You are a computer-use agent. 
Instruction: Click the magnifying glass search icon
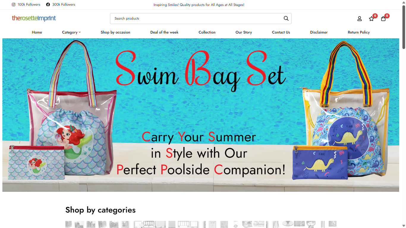tap(286, 18)
